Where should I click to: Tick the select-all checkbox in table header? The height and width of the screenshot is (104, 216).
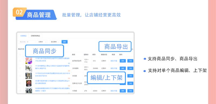[20, 55]
